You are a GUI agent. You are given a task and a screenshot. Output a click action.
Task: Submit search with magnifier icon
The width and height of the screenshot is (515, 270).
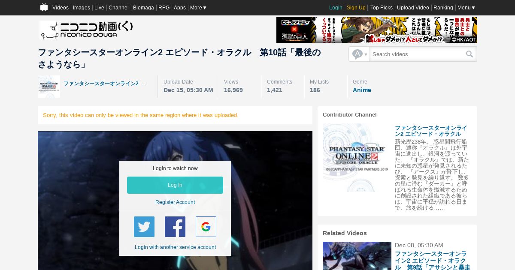click(x=470, y=54)
